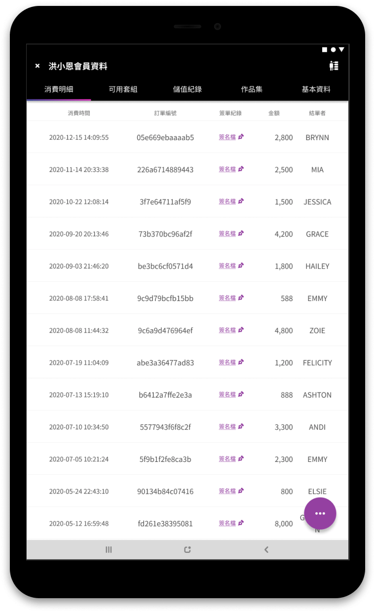Open signature edit icon for MIA order
This screenshot has width=375, height=612.
tap(241, 169)
